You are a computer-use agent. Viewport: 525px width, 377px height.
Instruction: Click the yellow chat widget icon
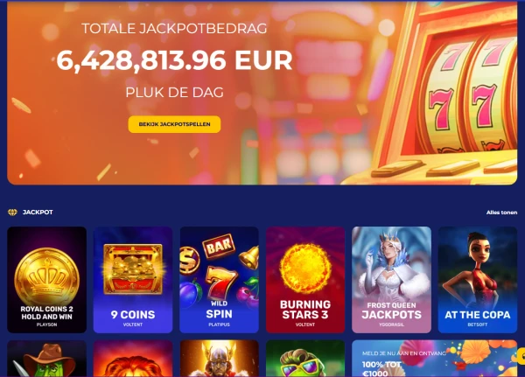[x=521, y=356]
